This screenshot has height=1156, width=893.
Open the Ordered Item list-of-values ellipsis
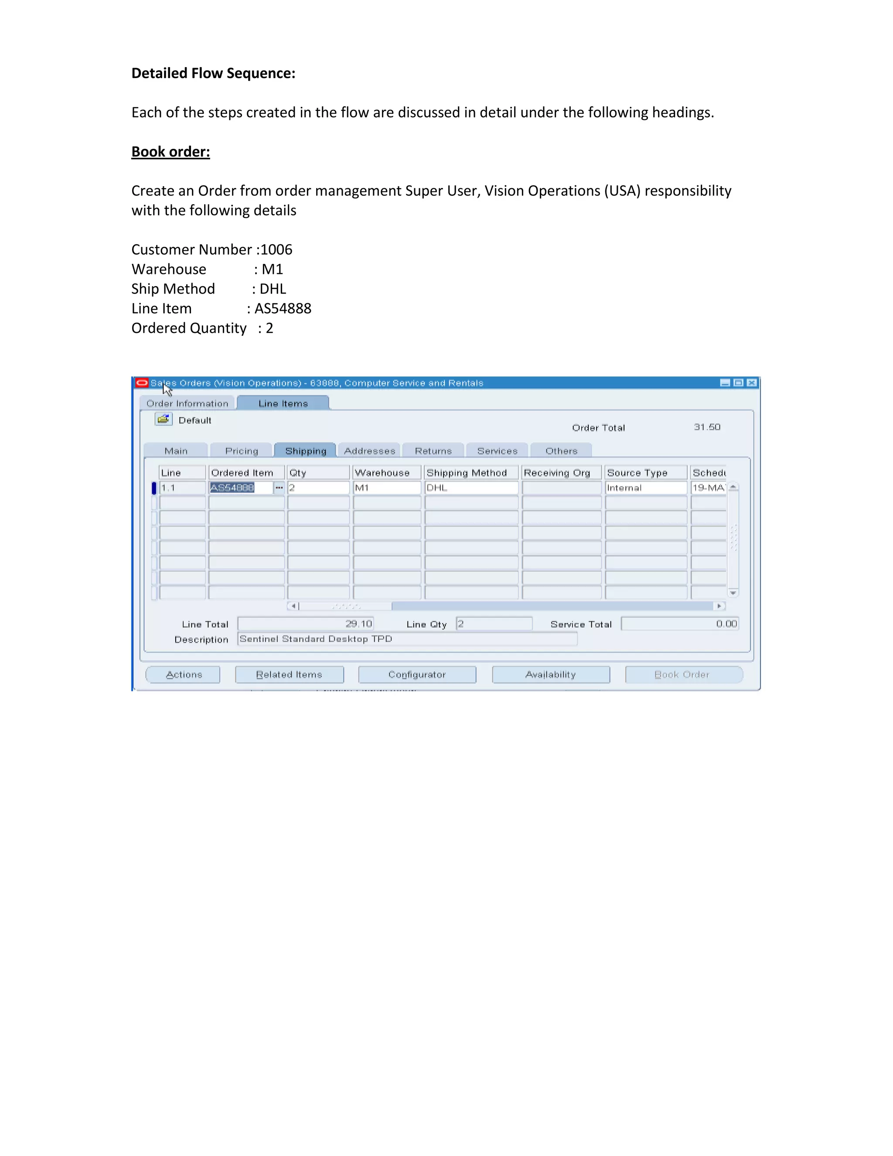pyautogui.click(x=279, y=488)
